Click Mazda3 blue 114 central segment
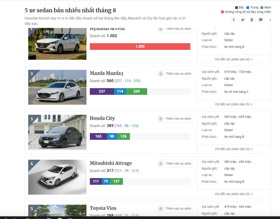Screen dimensions: 280x219 pyautogui.click(x=120, y=91)
